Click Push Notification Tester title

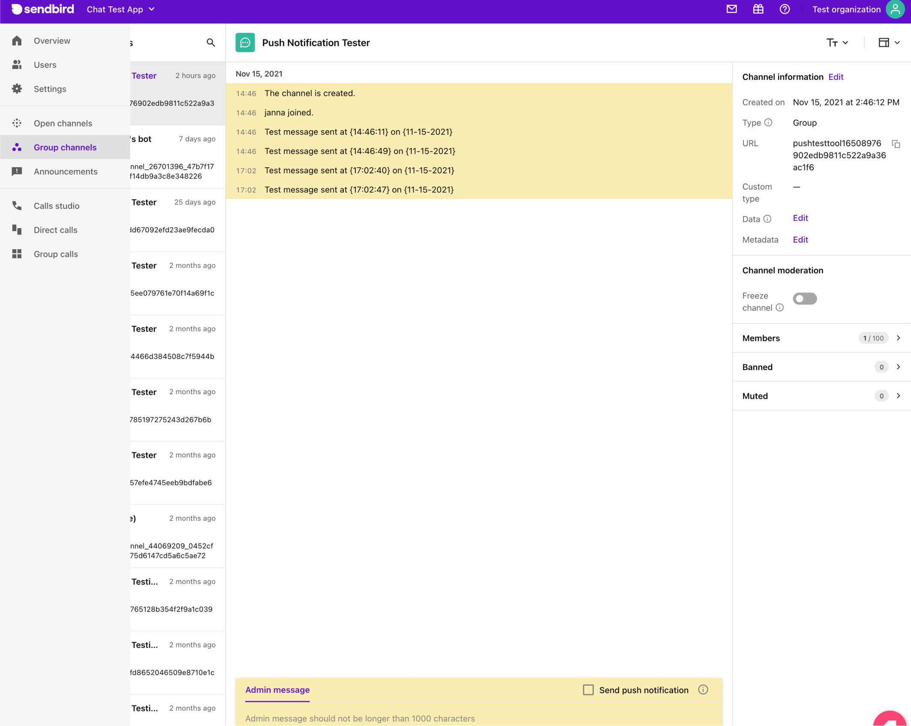coord(316,42)
